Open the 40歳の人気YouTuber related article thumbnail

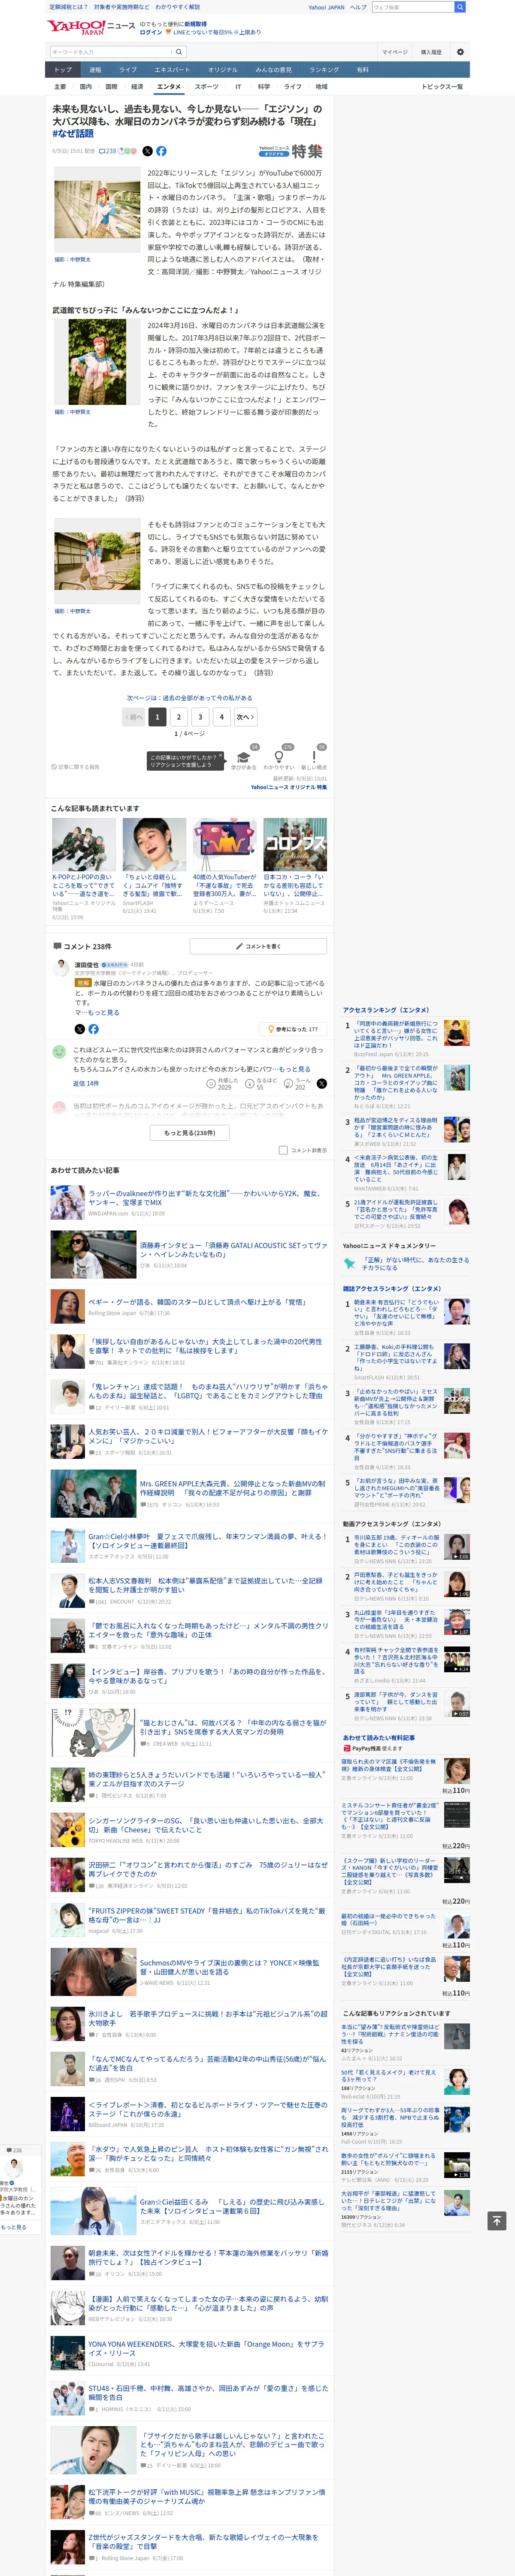click(x=225, y=845)
